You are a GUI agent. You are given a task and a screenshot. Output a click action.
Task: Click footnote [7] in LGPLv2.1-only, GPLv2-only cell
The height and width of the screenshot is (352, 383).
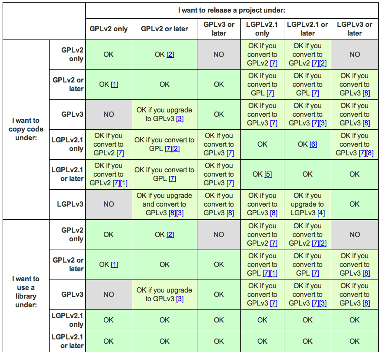tap(120, 153)
